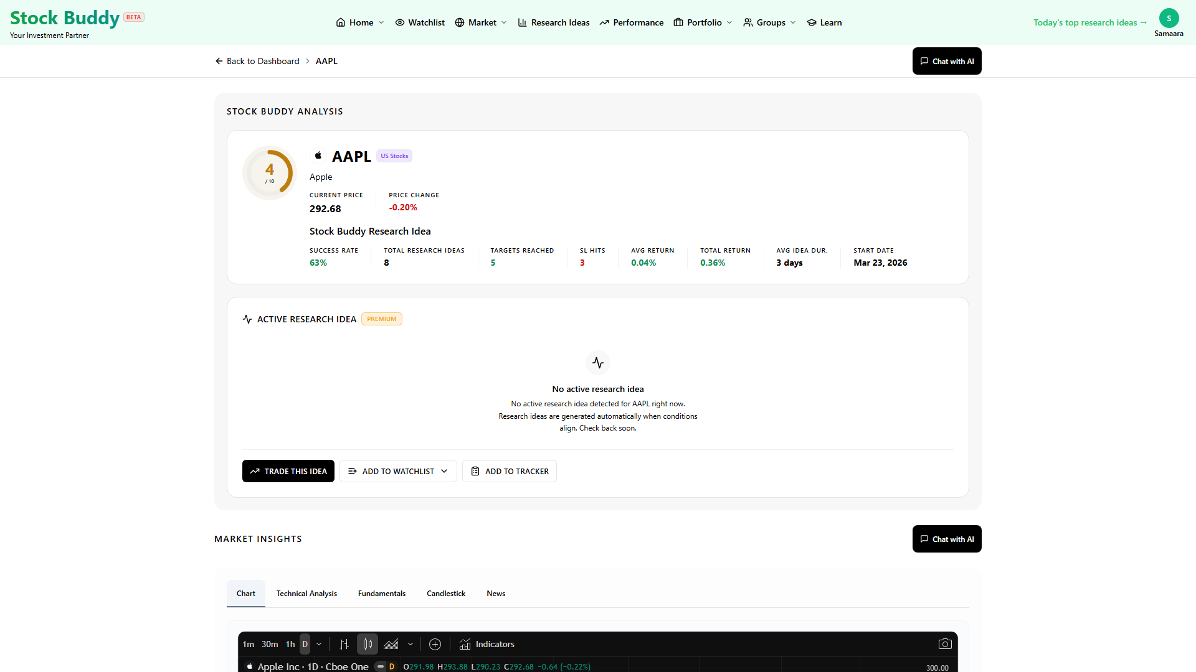
Task: Click the 4/10 score gauge
Action: [270, 173]
